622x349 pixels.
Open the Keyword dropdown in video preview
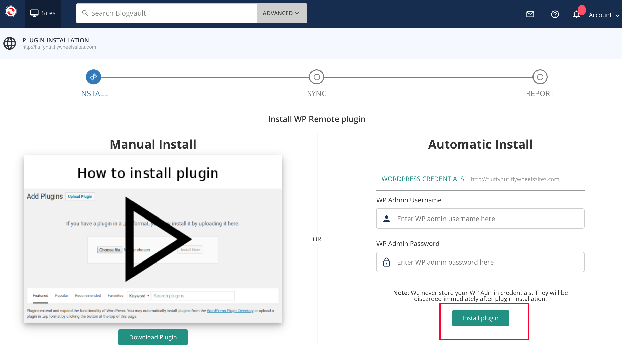click(139, 296)
